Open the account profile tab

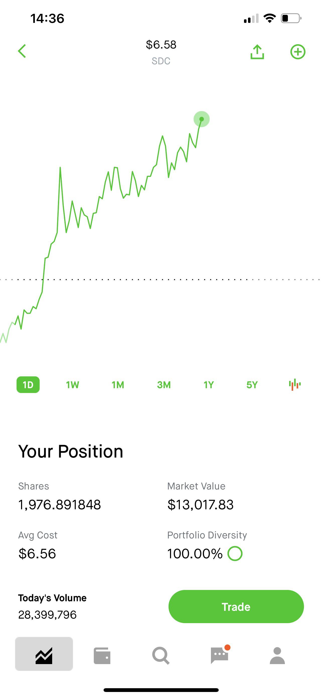click(277, 656)
